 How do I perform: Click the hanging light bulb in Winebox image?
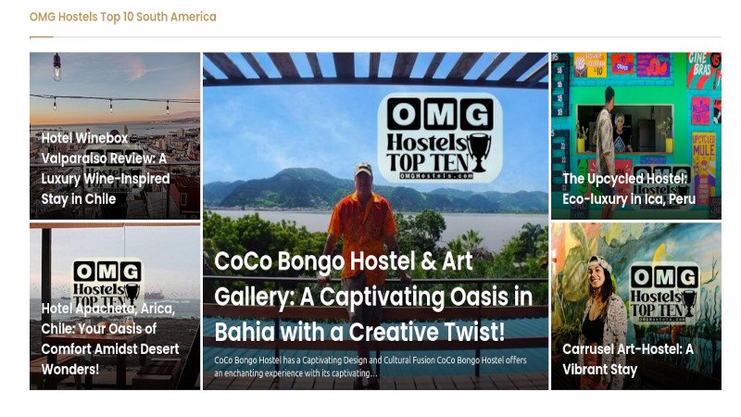click(x=57, y=68)
